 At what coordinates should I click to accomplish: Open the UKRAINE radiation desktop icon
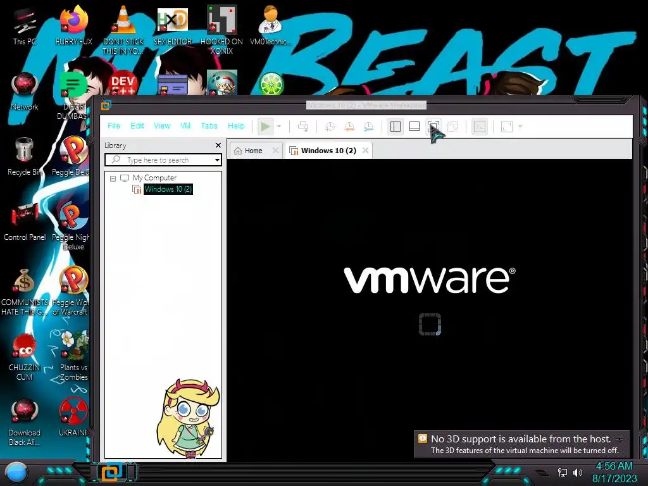pos(73,418)
